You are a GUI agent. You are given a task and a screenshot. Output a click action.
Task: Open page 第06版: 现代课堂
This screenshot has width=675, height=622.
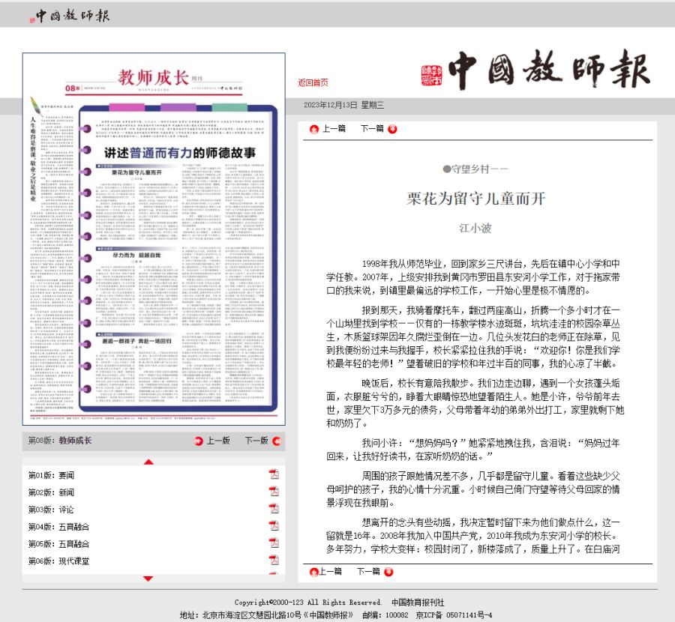coord(58,561)
